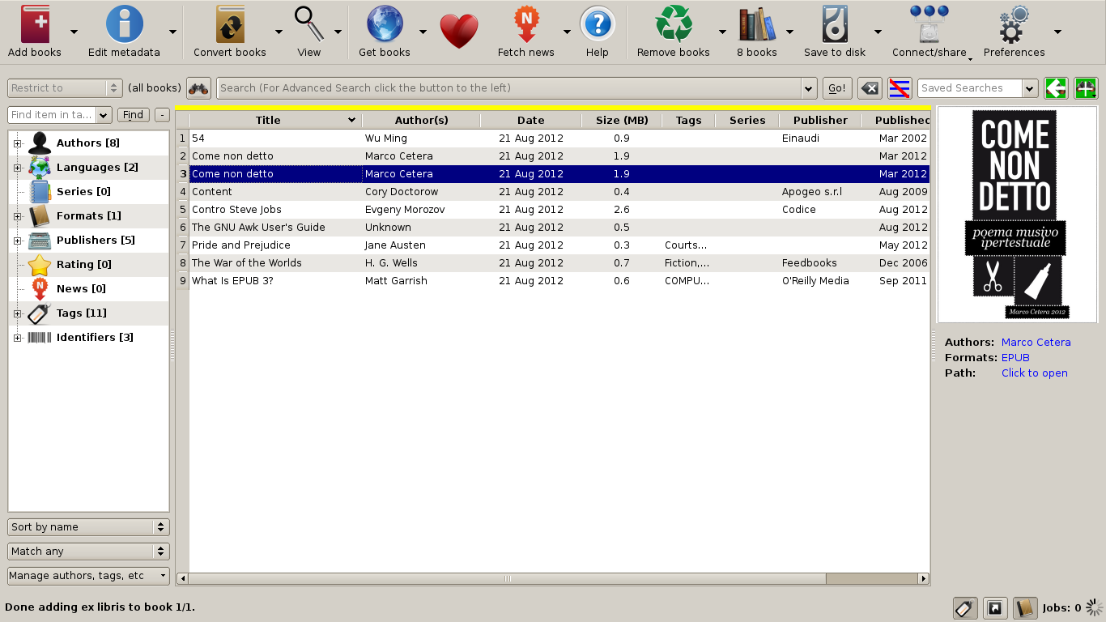Open Marco Cetera author link in details

pos(1036,343)
